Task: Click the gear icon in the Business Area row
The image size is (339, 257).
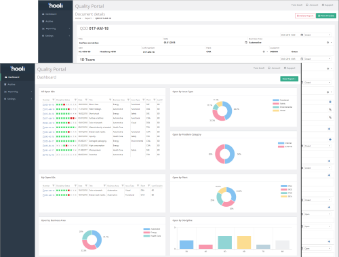Action: pos(327,43)
